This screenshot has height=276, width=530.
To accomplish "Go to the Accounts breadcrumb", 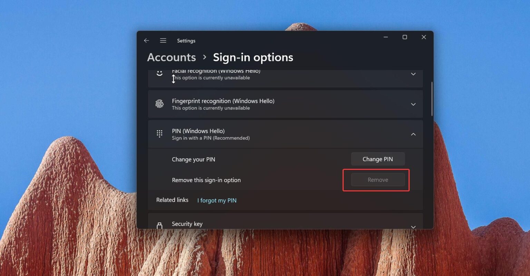I will click(171, 57).
